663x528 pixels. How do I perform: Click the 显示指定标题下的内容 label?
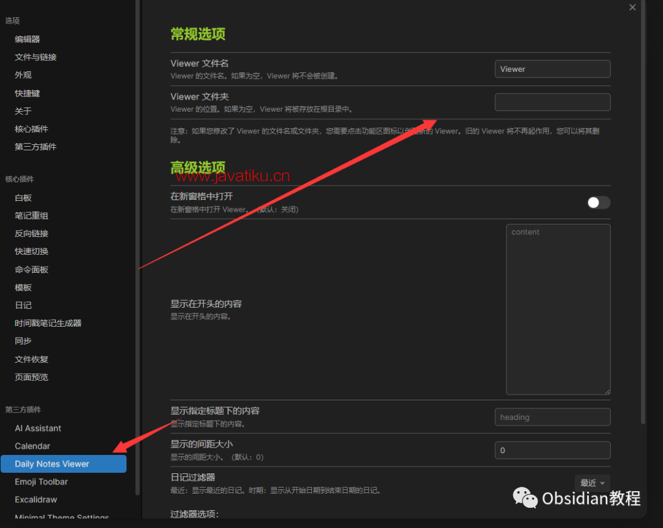pos(215,411)
